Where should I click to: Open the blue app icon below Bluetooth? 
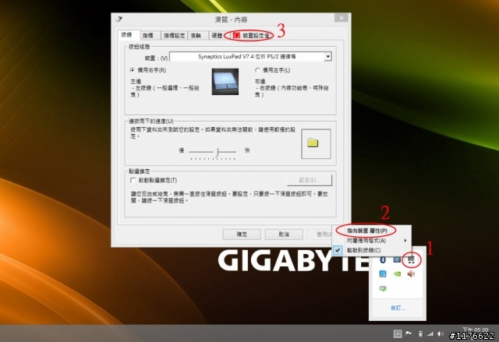click(x=383, y=273)
